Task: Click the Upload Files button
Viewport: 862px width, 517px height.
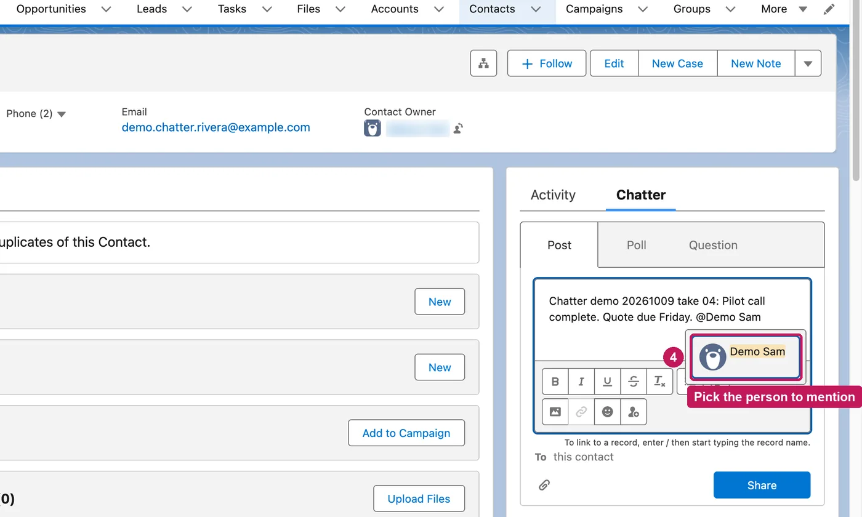Action: click(x=419, y=499)
